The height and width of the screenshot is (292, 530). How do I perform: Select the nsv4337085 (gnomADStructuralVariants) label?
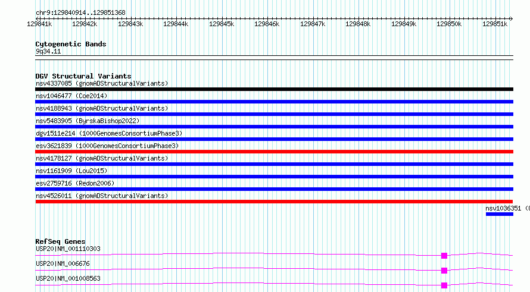click(102, 83)
